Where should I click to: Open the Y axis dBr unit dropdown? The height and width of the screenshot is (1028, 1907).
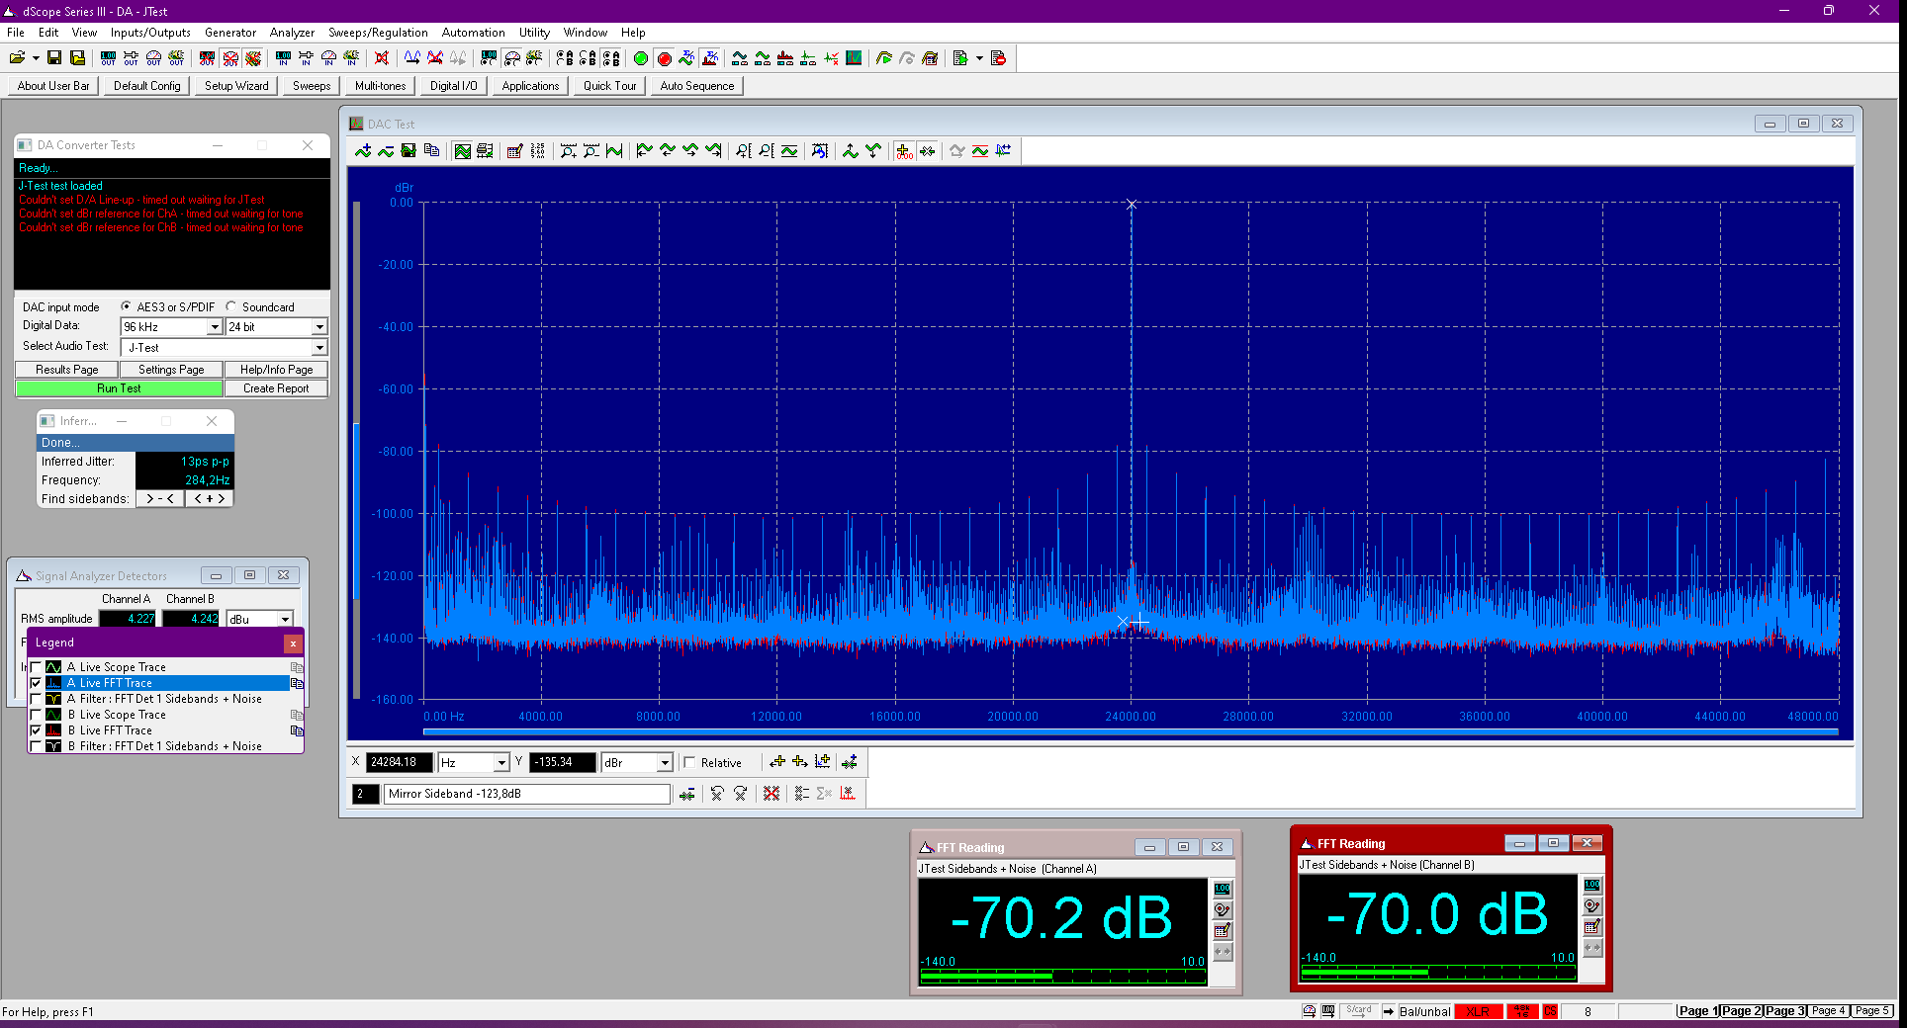pyautogui.click(x=665, y=762)
